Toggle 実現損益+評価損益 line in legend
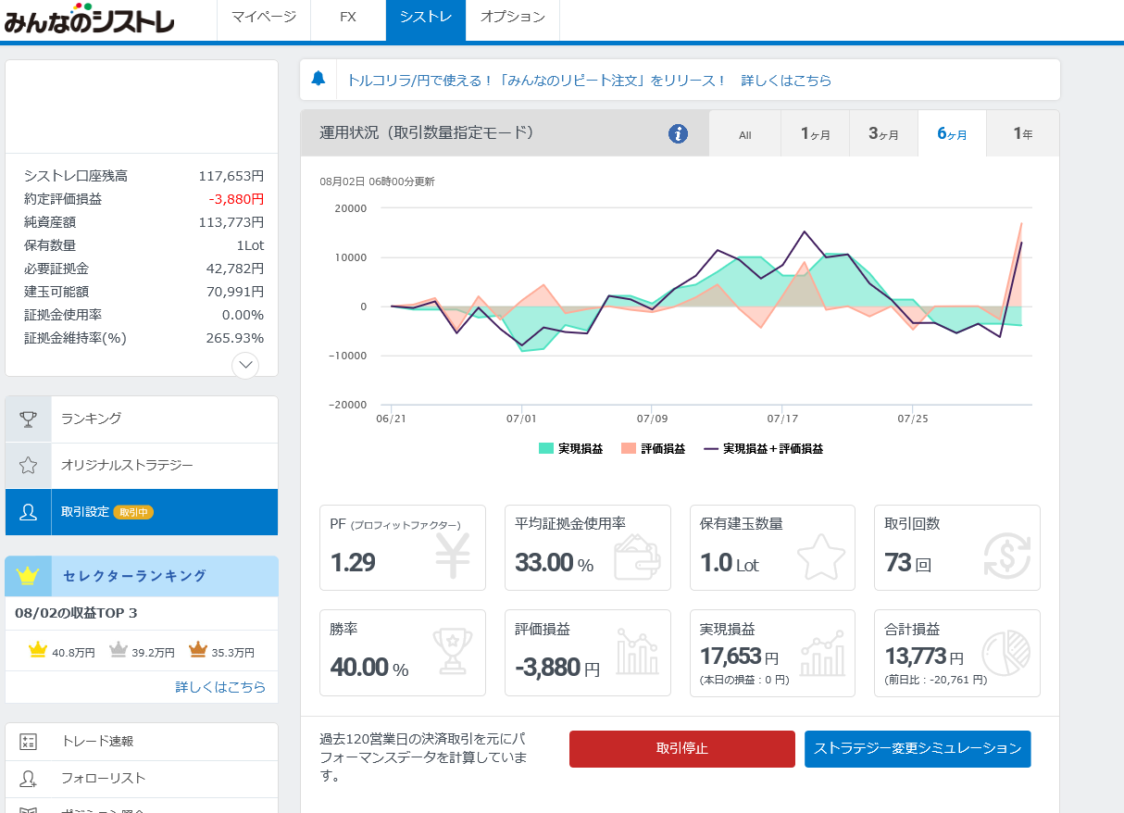This screenshot has width=1124, height=813. pyautogui.click(x=763, y=448)
